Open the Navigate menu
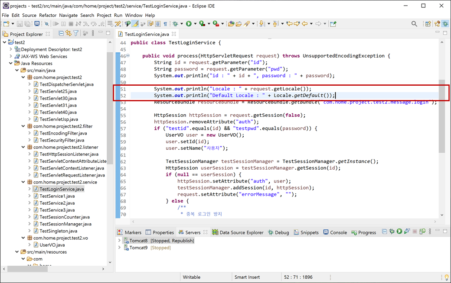Screen dimensions: 451x283 [x=68, y=15]
